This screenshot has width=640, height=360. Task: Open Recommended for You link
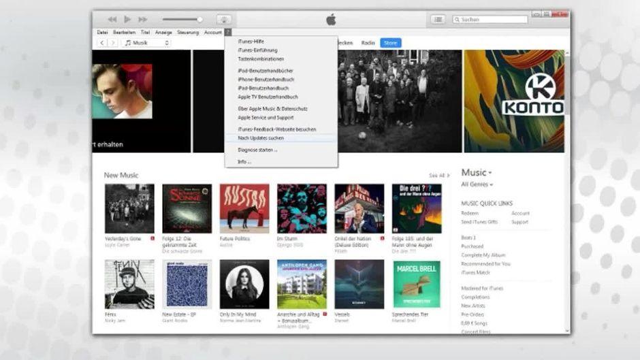coord(485,263)
